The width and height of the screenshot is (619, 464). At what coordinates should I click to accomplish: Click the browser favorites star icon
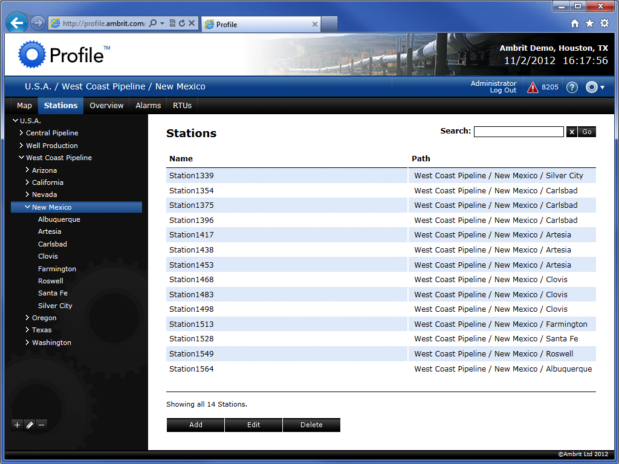pos(589,24)
